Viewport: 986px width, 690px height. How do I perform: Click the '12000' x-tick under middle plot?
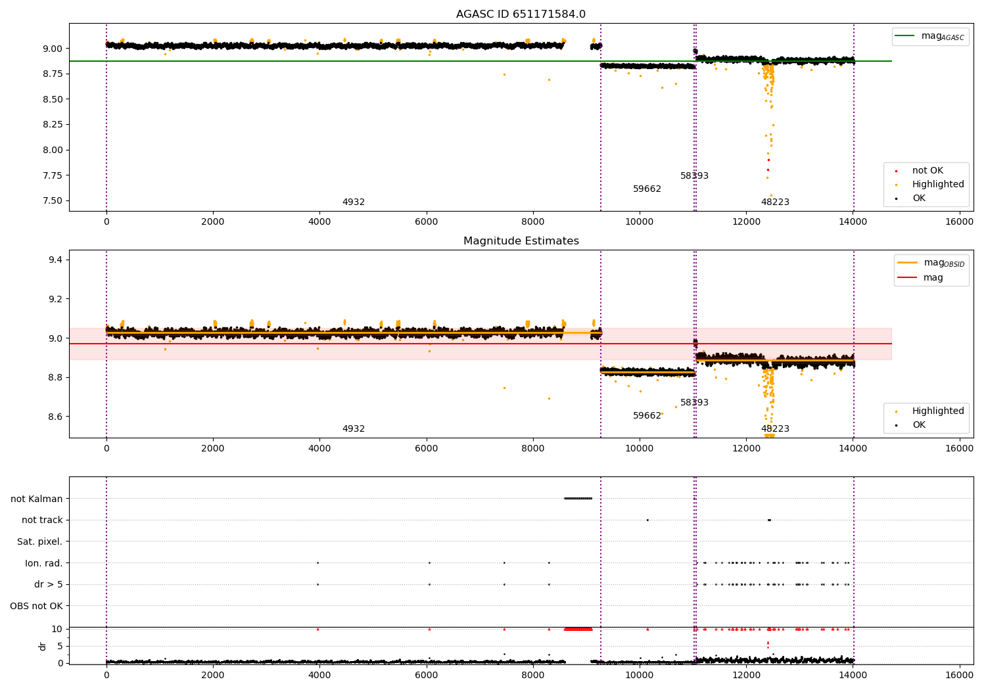746,449
